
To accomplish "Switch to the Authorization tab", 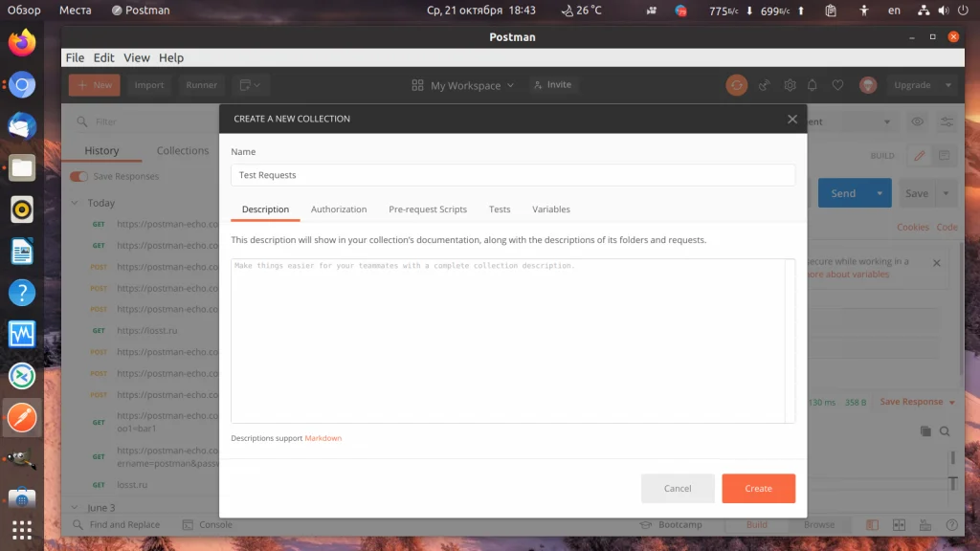I will (x=339, y=209).
